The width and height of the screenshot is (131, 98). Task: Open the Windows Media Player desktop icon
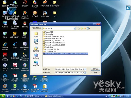click(25, 67)
